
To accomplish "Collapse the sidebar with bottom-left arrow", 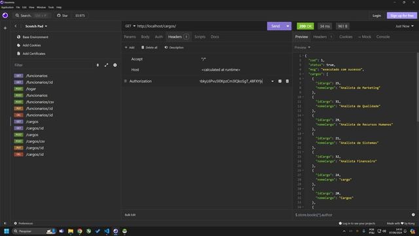I will 5,223.
